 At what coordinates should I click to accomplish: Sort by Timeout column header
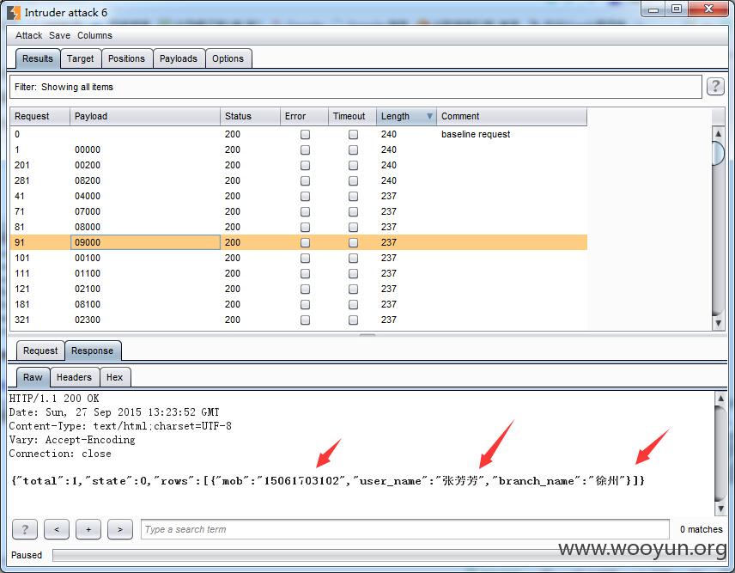tap(353, 116)
